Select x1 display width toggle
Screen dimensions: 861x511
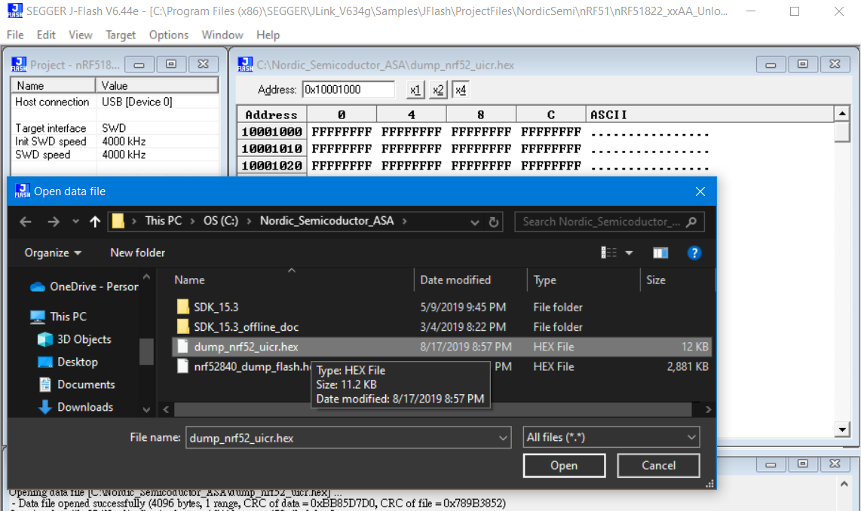coord(415,90)
